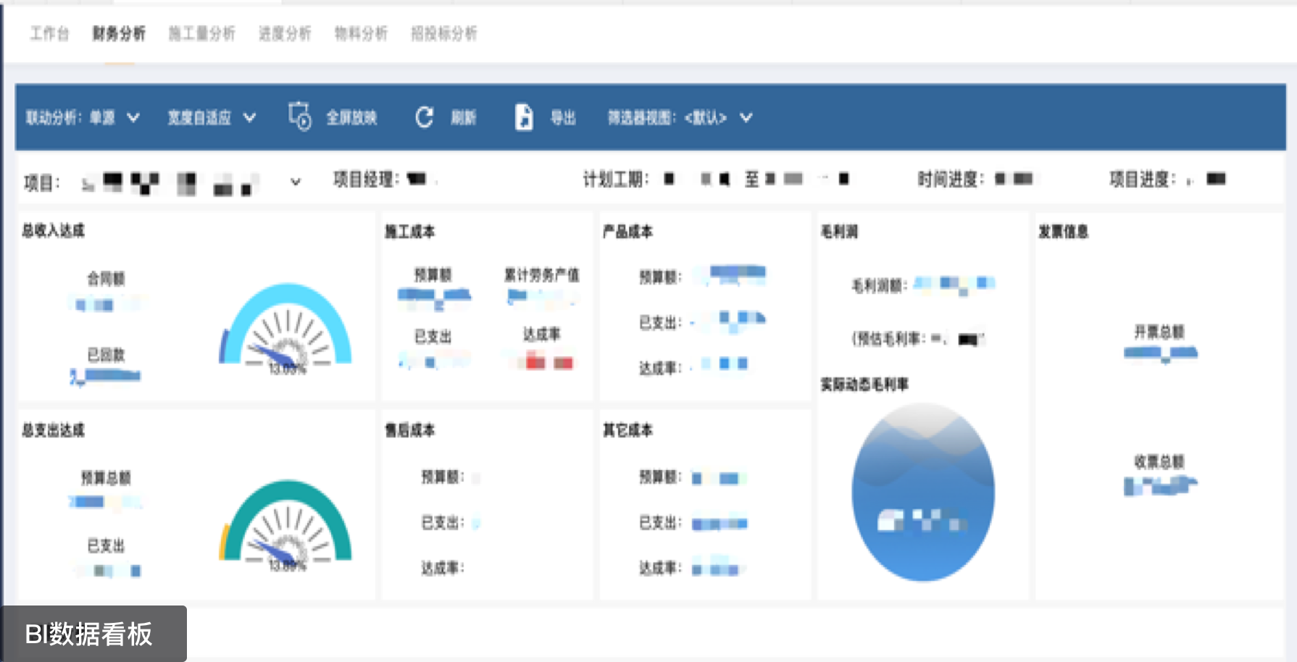Screen dimensions: 1297x662
Task: Open the 招投标分析 tab
Action: (x=443, y=33)
